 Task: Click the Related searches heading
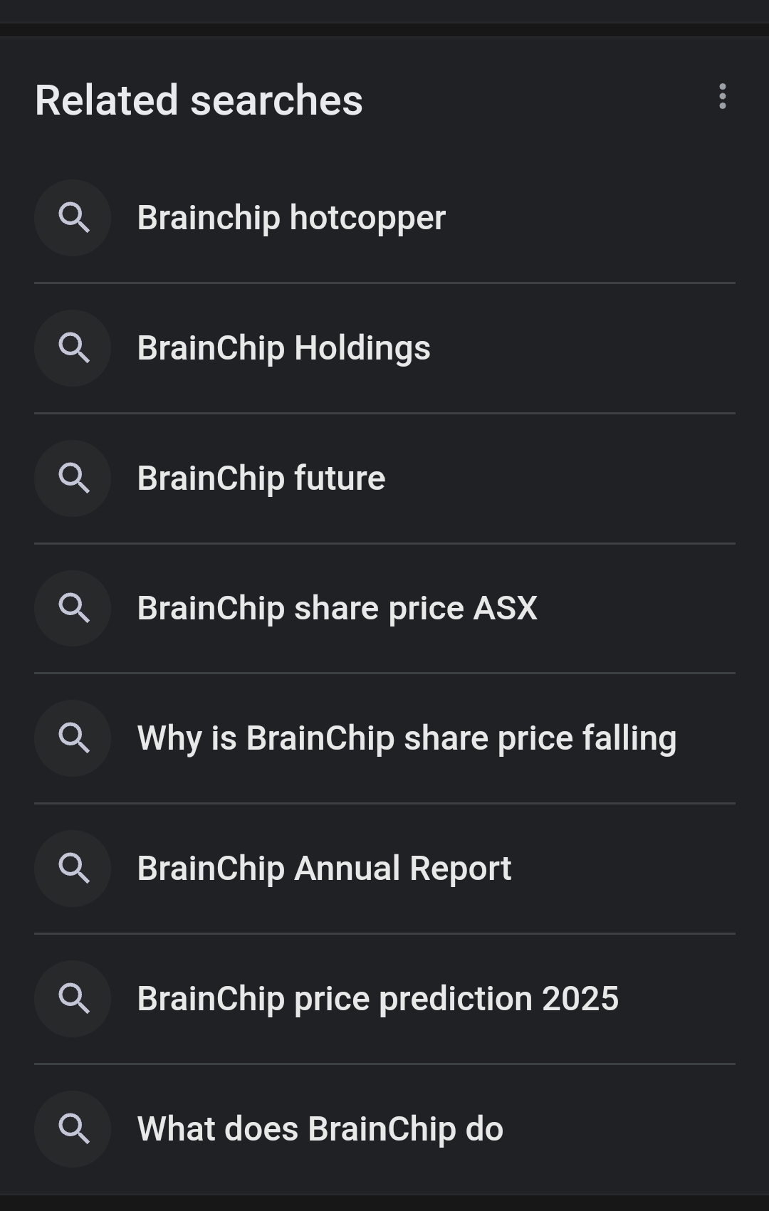pos(199,100)
